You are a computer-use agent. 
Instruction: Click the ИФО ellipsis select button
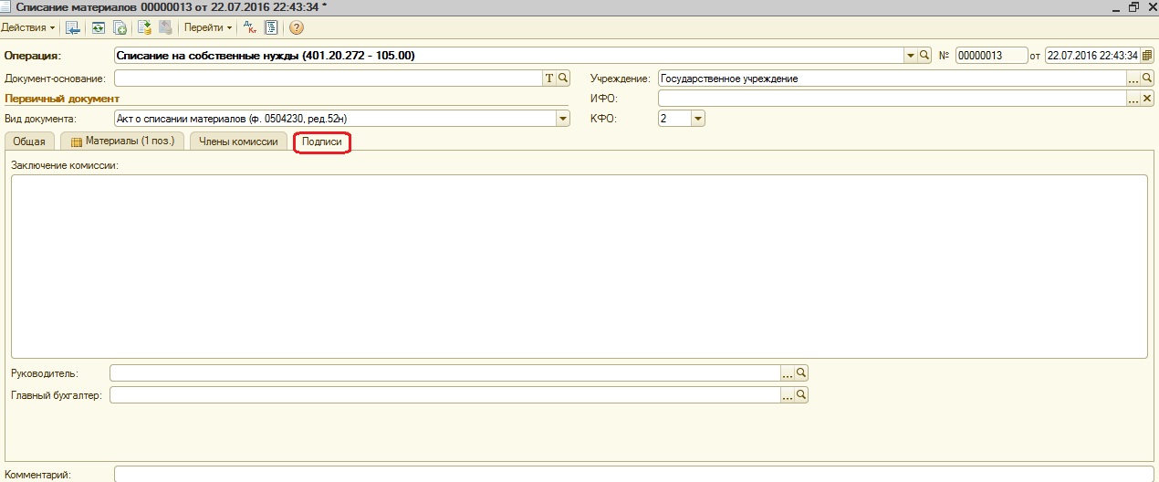[1134, 99]
